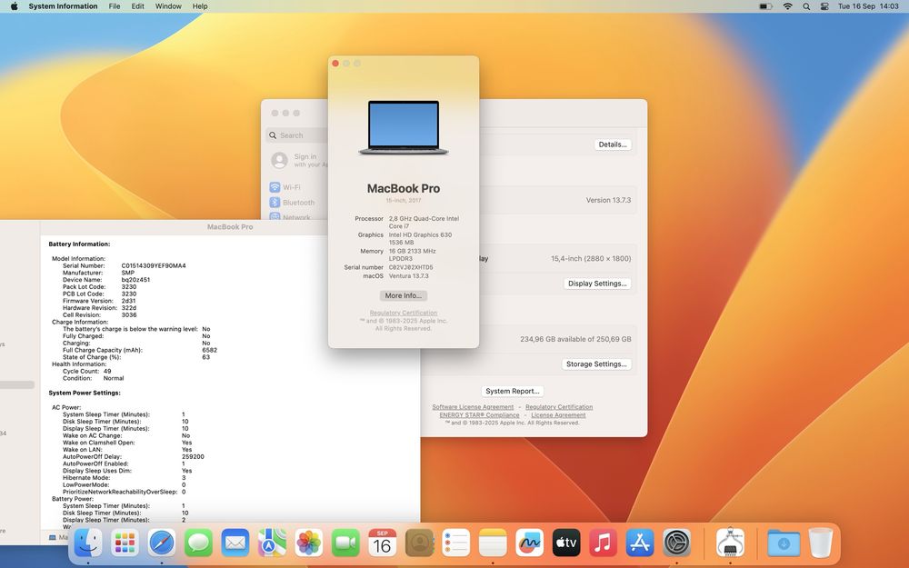Open the License Agreement link in System Settings
The width and height of the screenshot is (909, 568).
[x=558, y=415]
